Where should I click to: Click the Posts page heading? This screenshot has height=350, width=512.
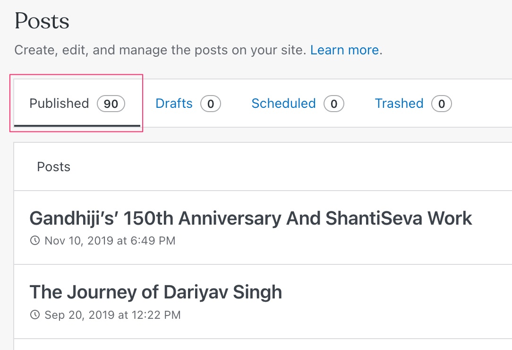pyautogui.click(x=42, y=22)
